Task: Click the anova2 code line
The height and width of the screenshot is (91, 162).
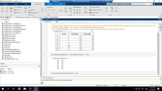Action: (x=103, y=73)
